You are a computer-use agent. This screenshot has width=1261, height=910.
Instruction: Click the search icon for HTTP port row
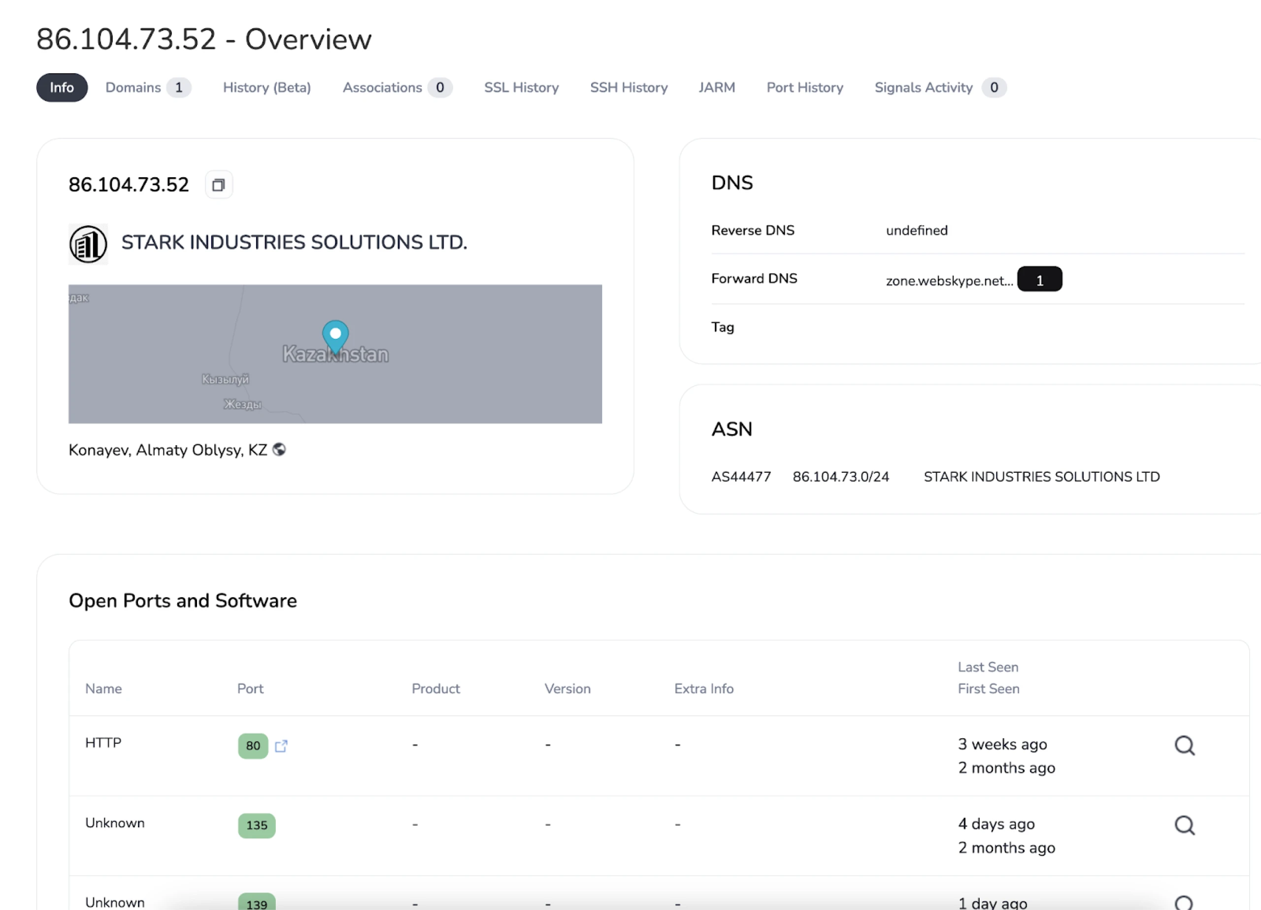(x=1185, y=745)
